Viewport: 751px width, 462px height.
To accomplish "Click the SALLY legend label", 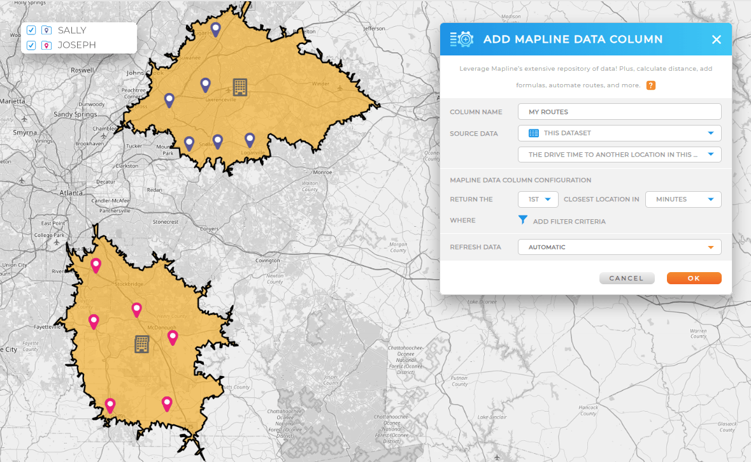I will click(72, 30).
